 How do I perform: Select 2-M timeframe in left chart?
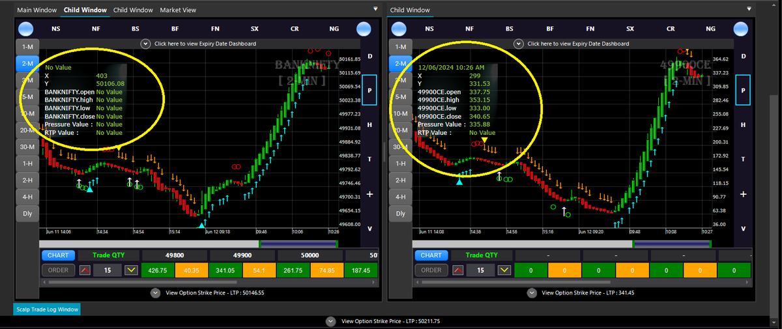coord(27,64)
